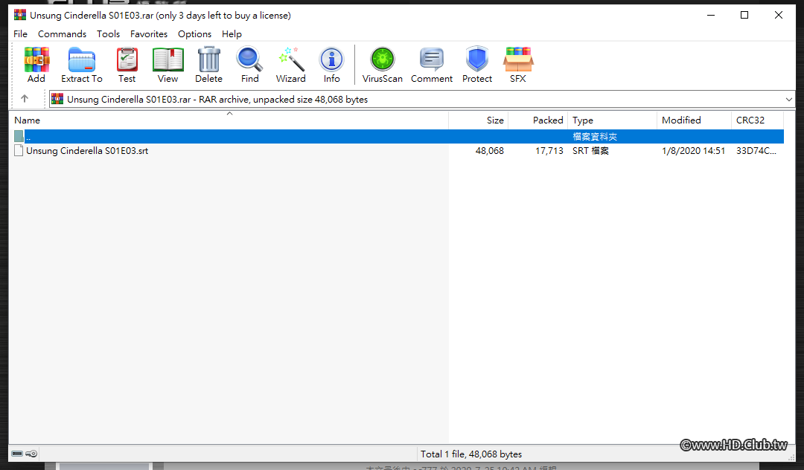Click the Delete trash can icon
The width and height of the screenshot is (804, 470).
208,59
